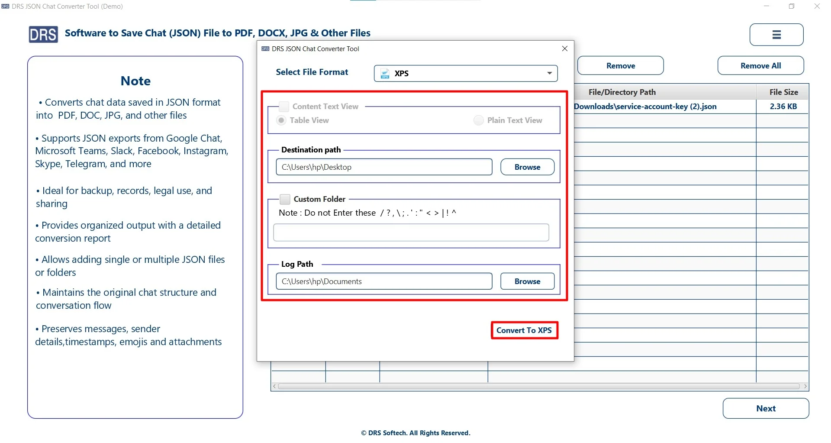Enable the Custom Folder checkbox
Screen dimensions: 831x443
click(x=285, y=199)
